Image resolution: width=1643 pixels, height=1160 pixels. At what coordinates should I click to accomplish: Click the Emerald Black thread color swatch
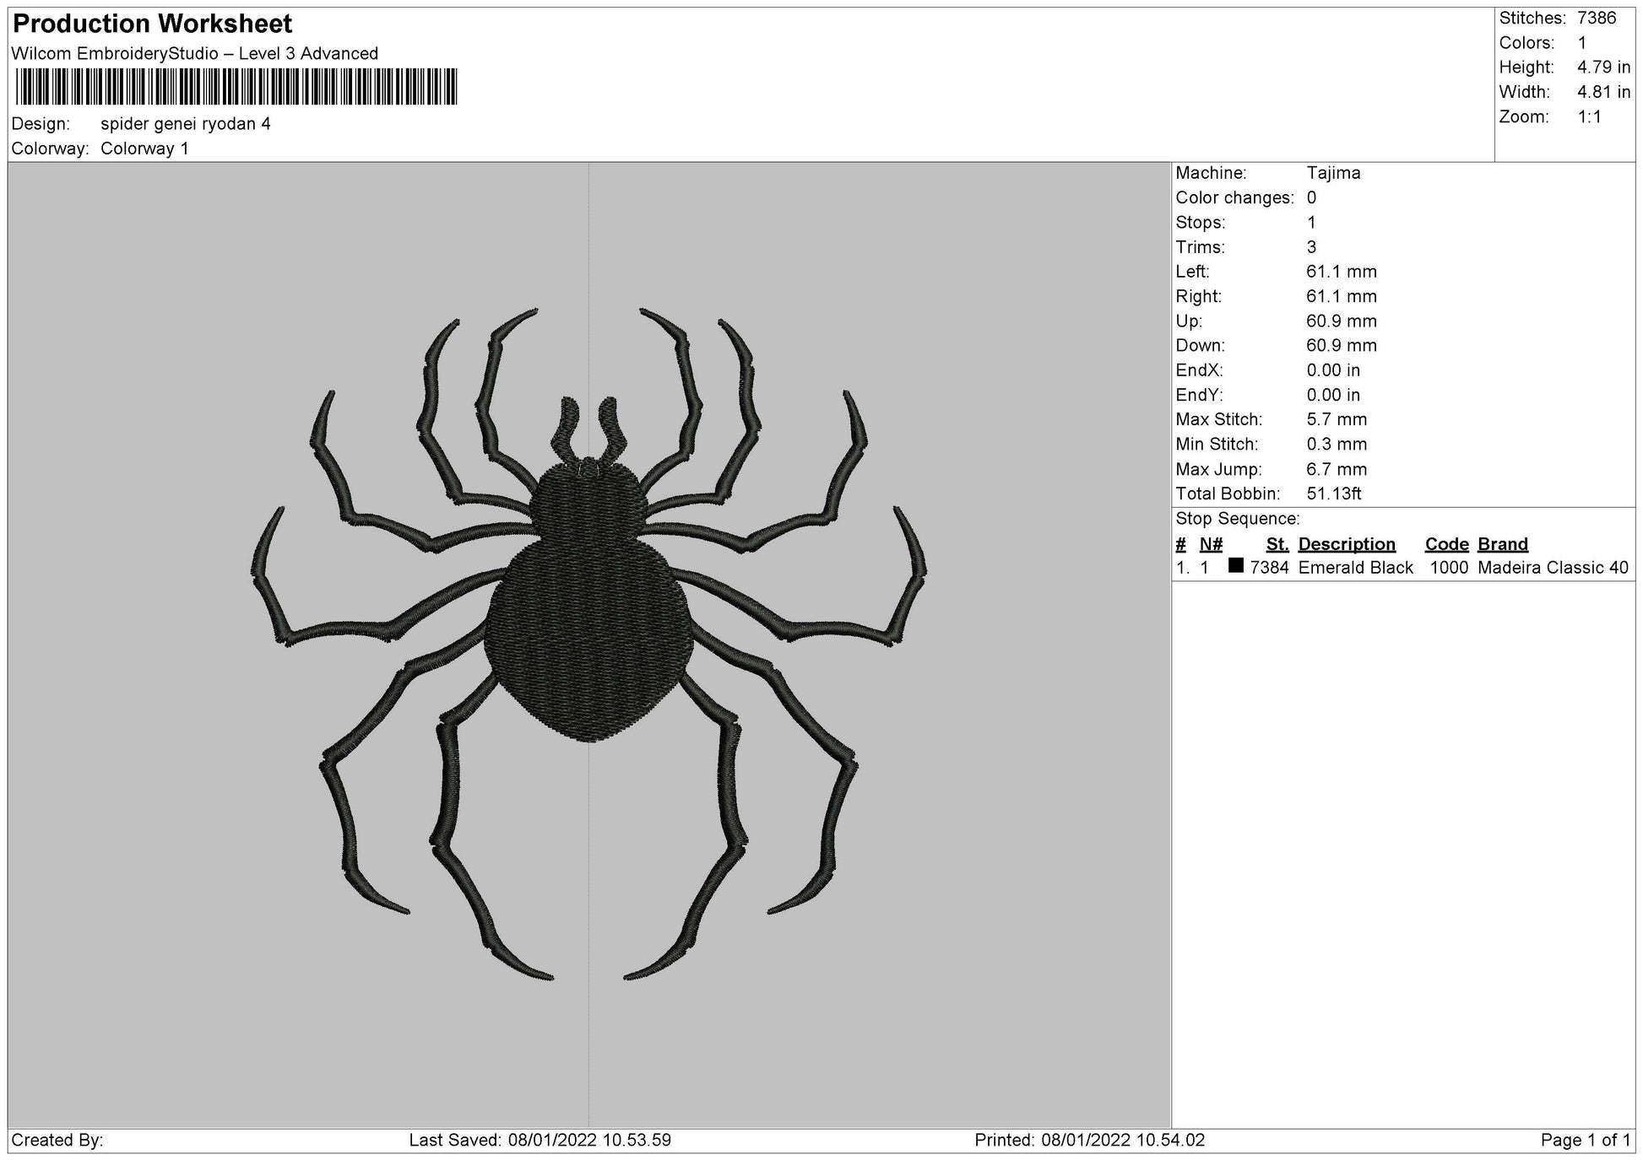[1234, 567]
